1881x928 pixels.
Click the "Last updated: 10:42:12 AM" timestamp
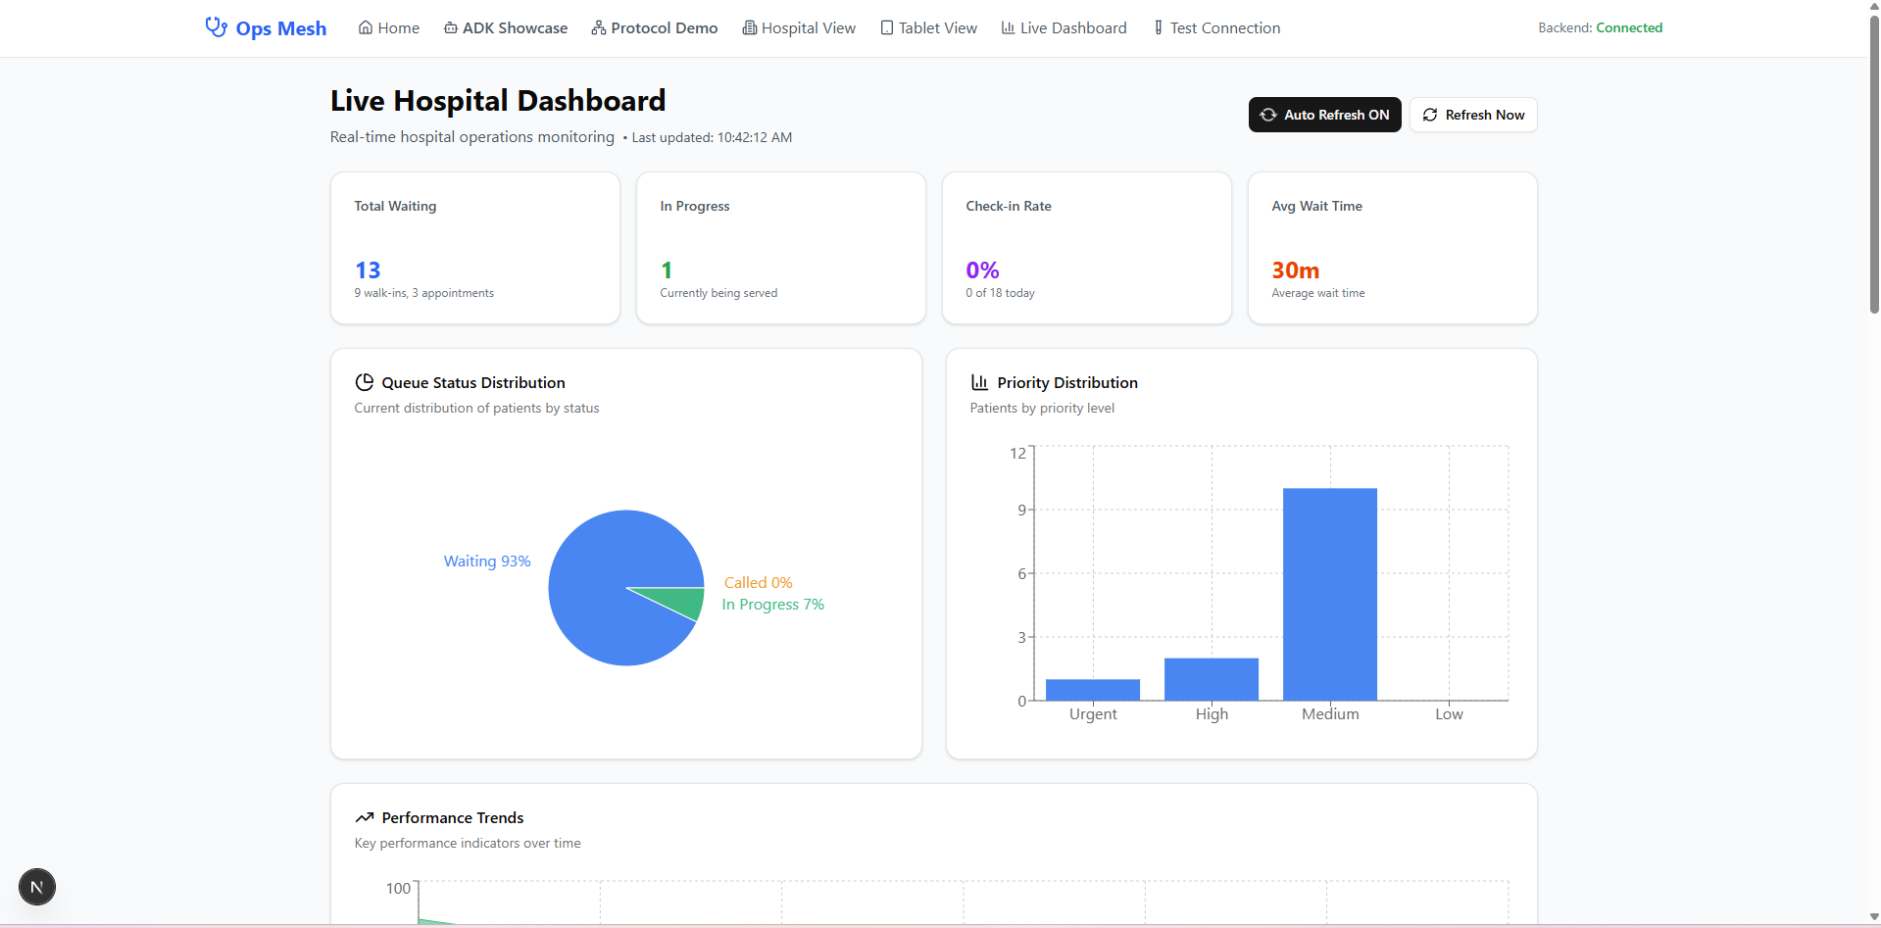[x=712, y=137]
